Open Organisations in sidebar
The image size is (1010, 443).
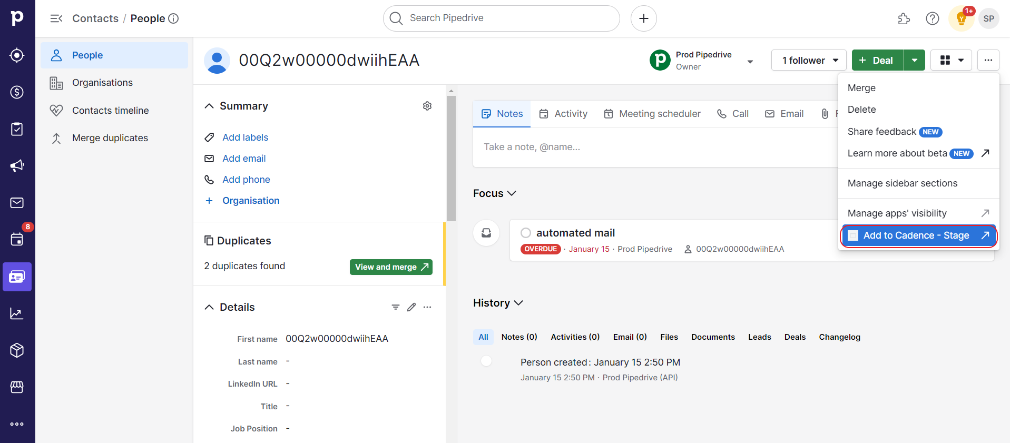coord(114,83)
